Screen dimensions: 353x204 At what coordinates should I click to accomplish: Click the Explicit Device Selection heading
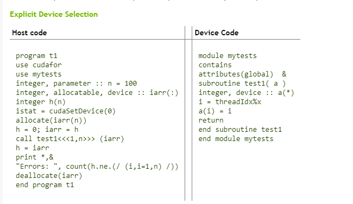[54, 15]
